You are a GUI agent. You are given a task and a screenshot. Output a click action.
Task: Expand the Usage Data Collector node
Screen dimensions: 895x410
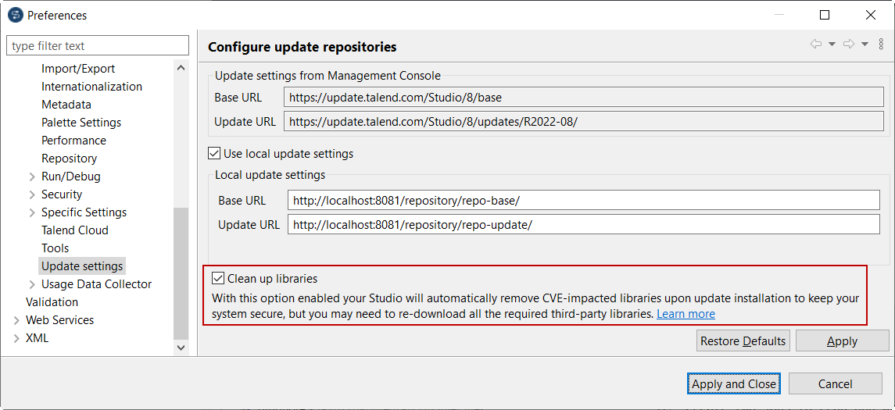[x=32, y=284]
